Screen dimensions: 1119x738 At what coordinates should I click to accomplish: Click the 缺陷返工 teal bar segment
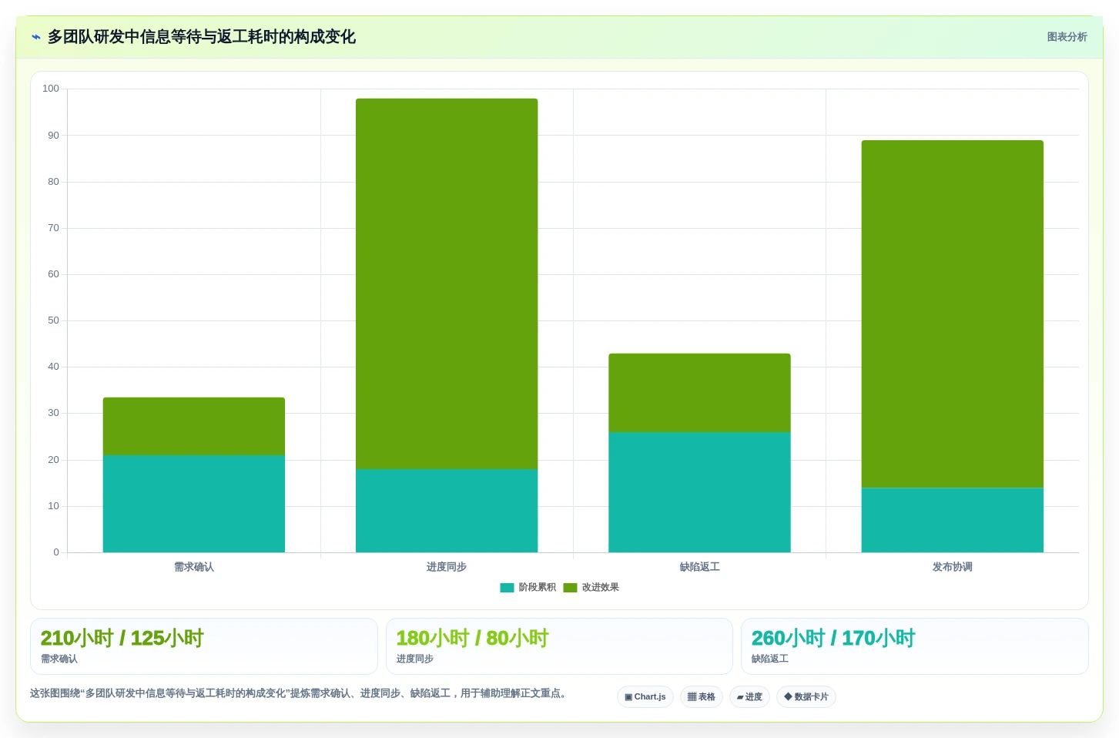point(699,492)
